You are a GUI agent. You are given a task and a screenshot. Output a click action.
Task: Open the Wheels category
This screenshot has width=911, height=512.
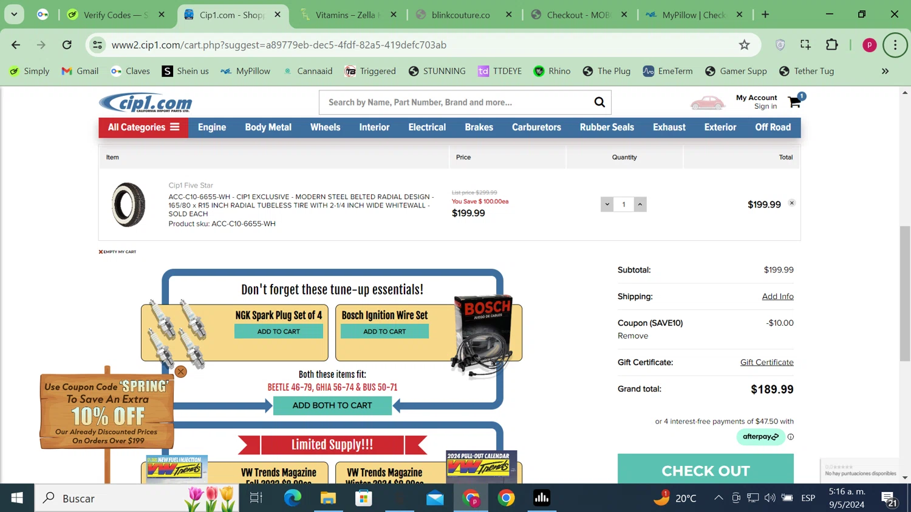click(325, 127)
